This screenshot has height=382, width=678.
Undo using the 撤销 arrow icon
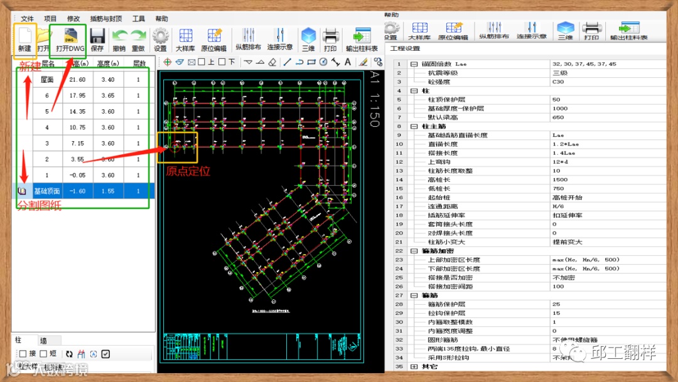[x=119, y=40]
